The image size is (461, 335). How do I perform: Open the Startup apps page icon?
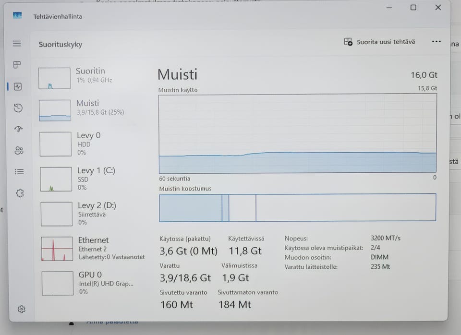click(19, 129)
